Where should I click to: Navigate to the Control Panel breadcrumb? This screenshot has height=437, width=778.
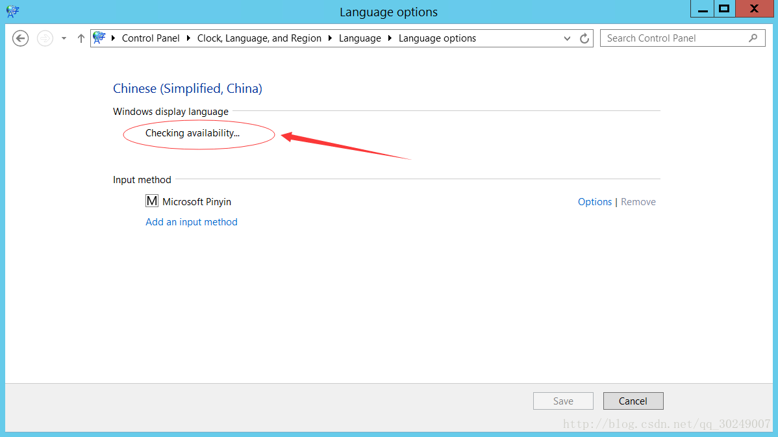point(151,38)
